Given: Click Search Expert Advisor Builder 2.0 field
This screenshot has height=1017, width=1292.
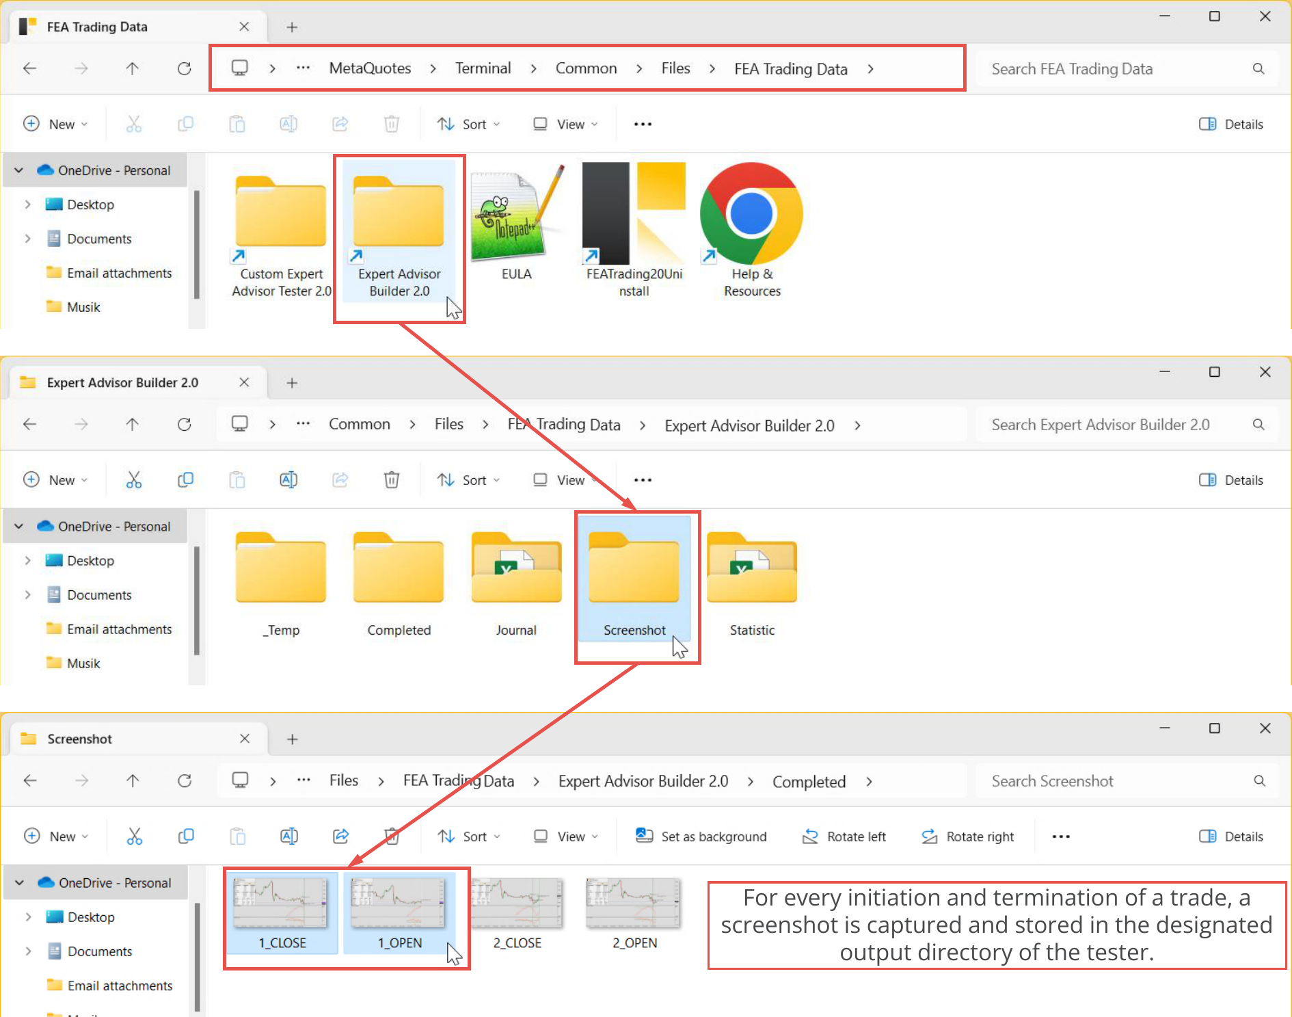Looking at the screenshot, I should tap(1127, 425).
